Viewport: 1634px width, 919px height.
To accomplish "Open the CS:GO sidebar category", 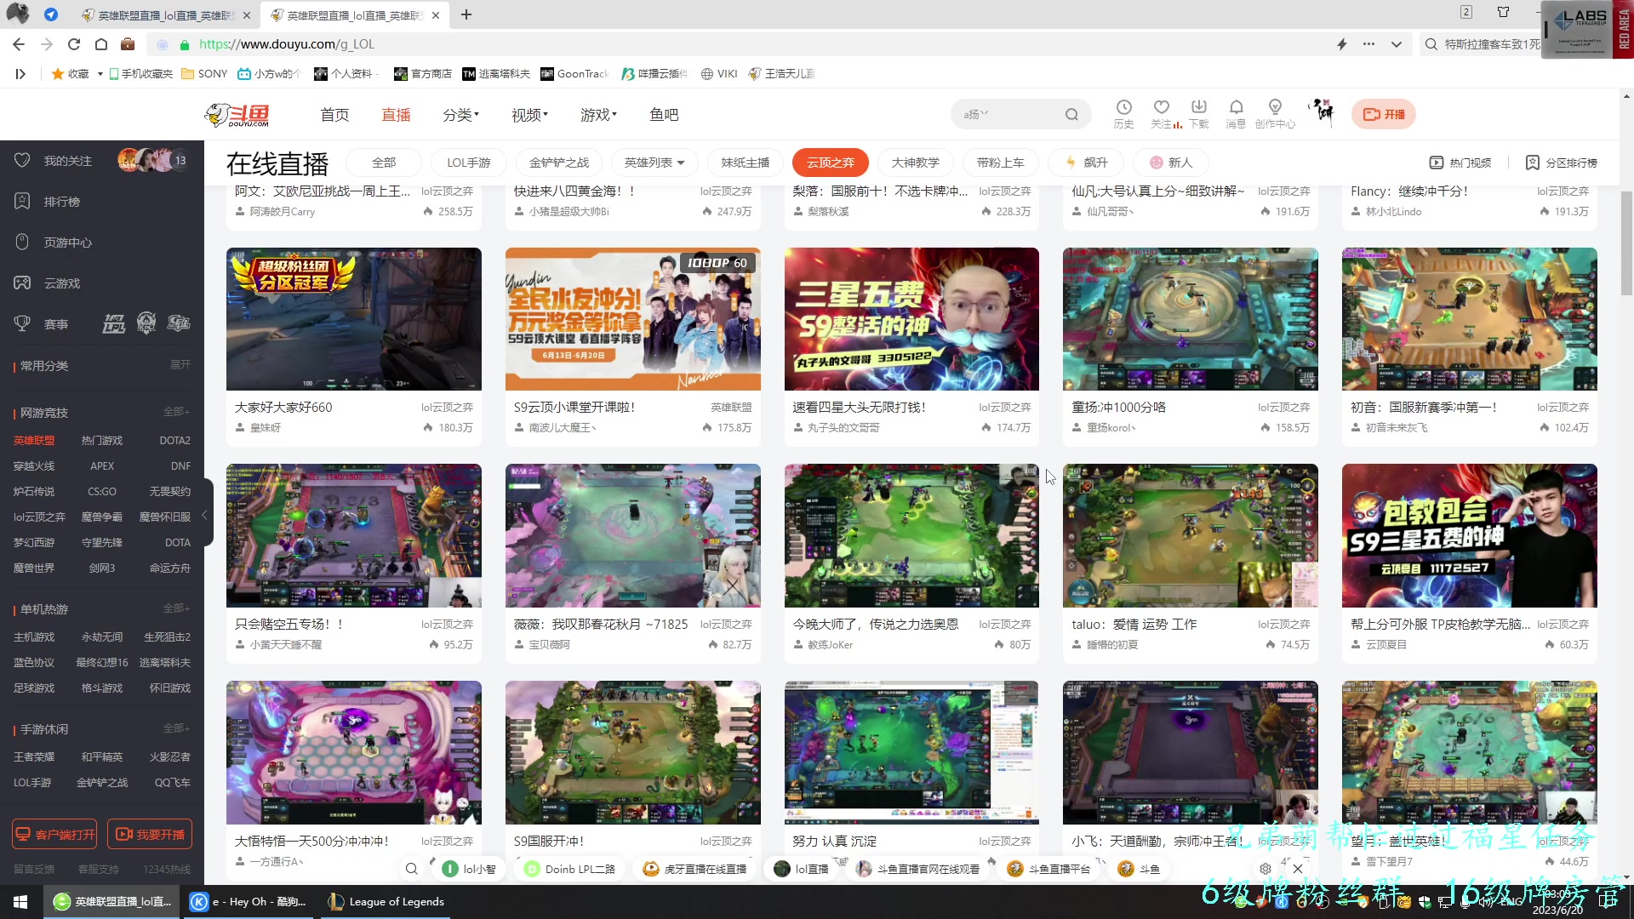I will click(x=102, y=492).
